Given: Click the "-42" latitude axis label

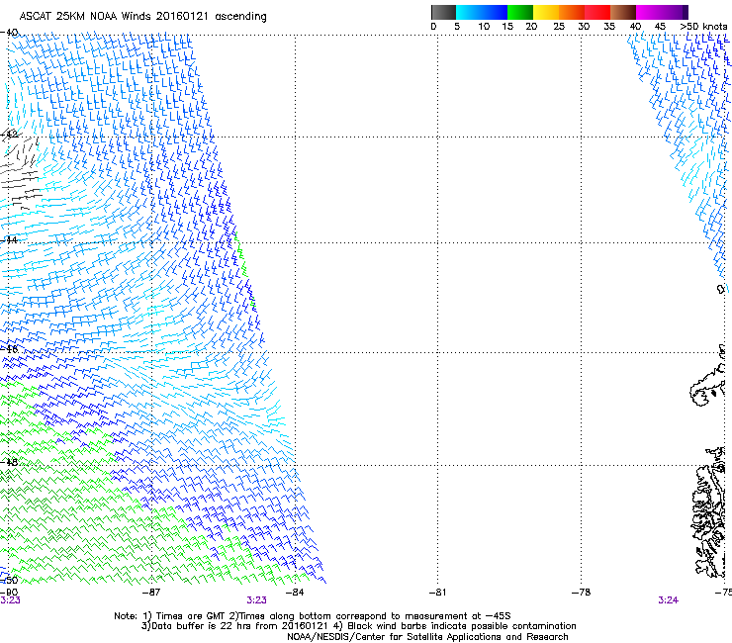Looking at the screenshot, I should coord(9,135).
